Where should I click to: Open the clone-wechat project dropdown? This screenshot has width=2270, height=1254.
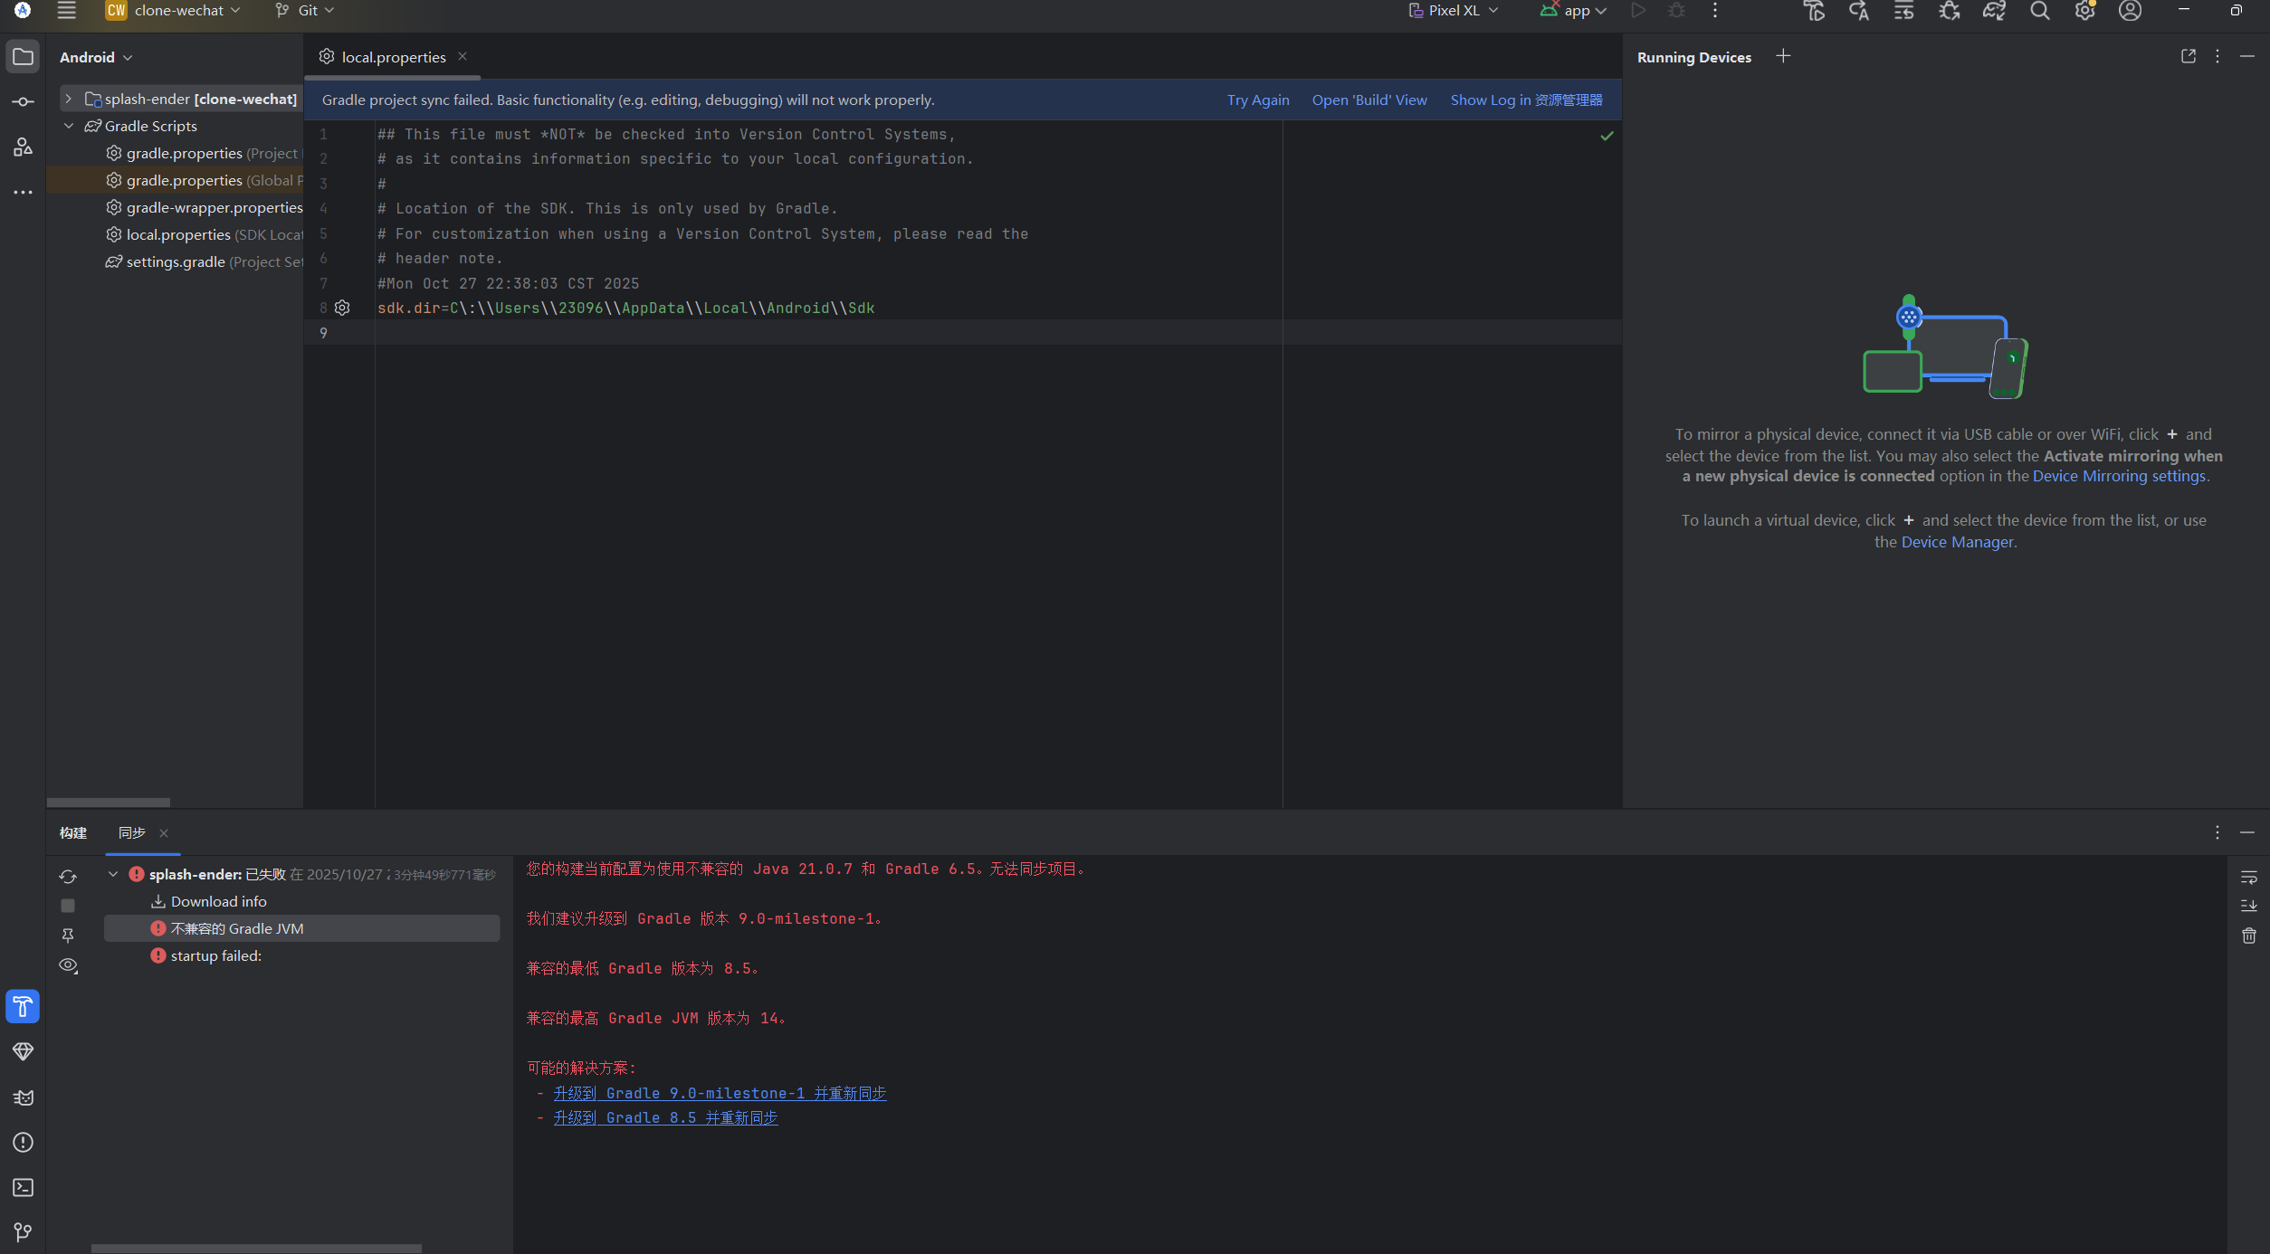[x=174, y=11]
